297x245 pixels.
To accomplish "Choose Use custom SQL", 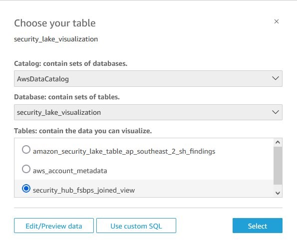I will tap(136, 226).
